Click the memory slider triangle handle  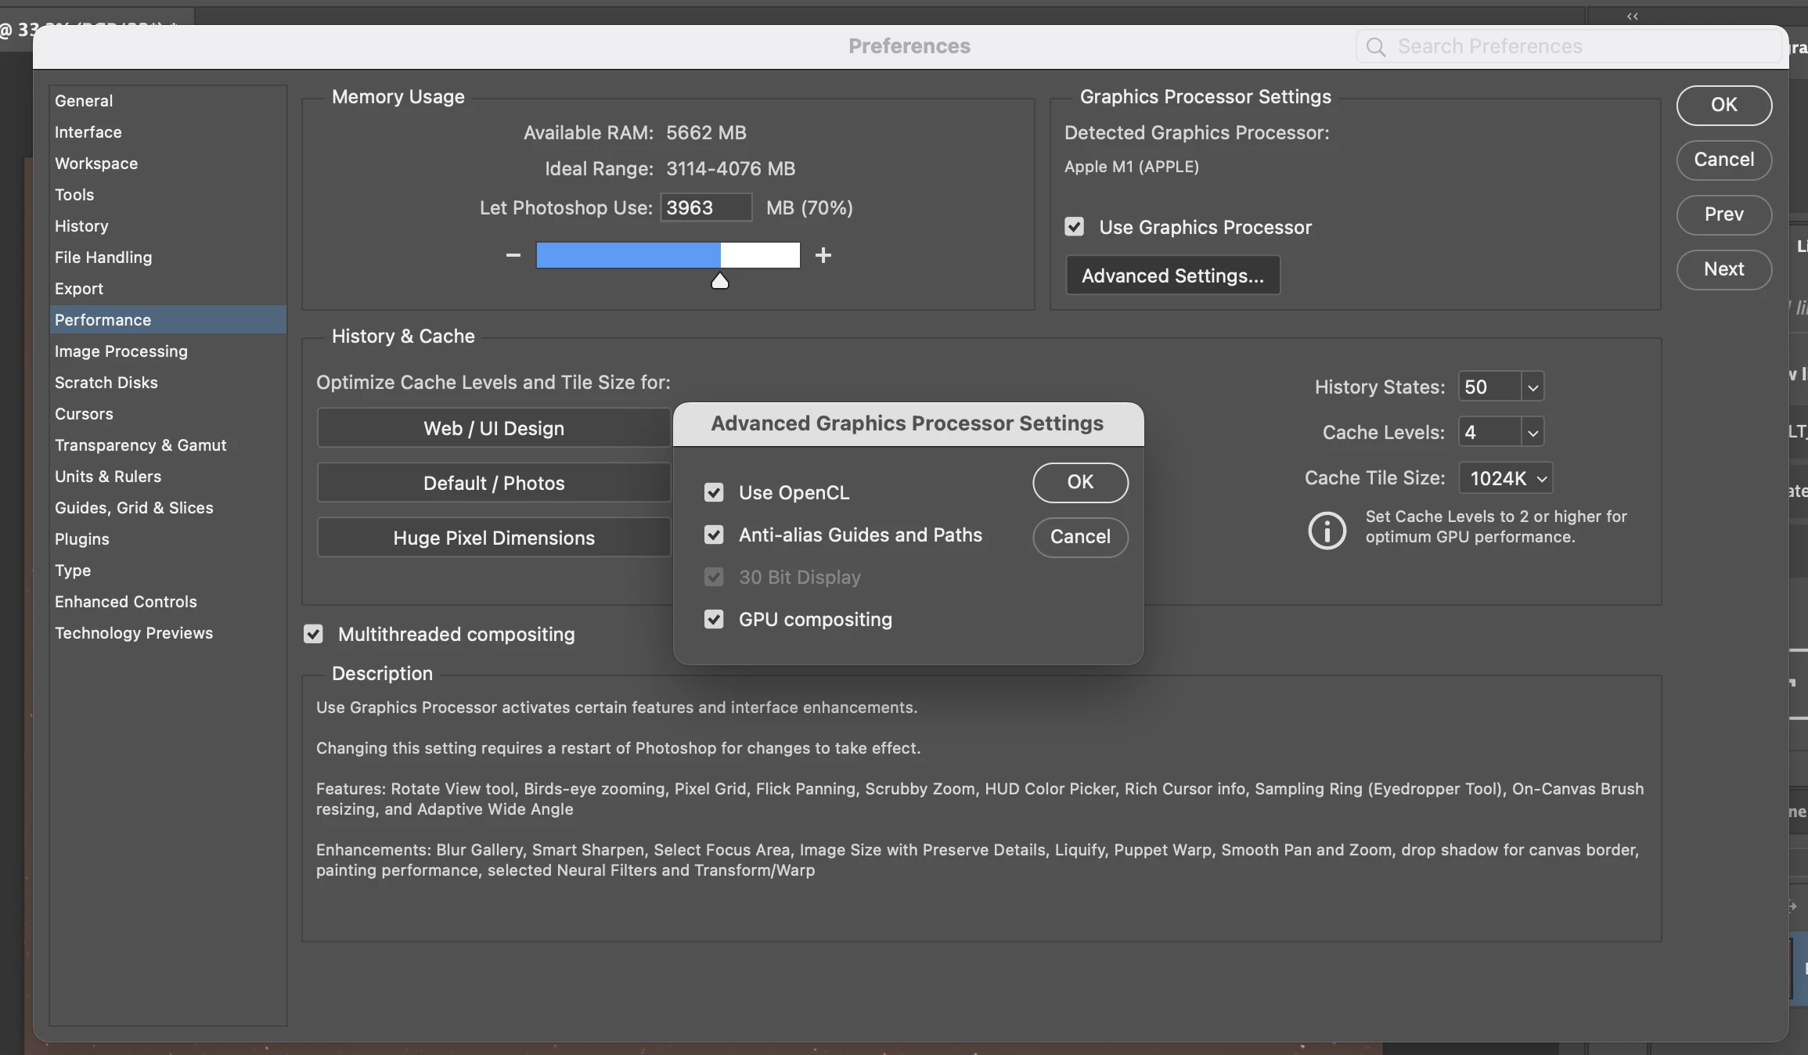(x=719, y=281)
